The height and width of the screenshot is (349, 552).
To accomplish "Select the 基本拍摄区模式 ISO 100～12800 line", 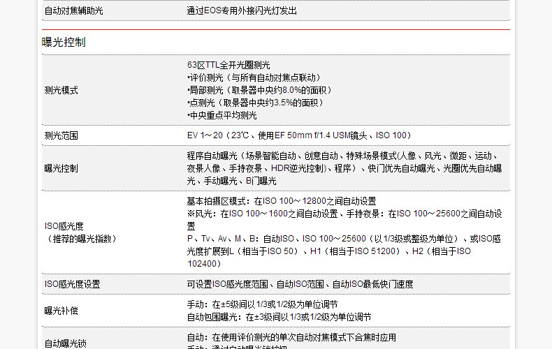I will pos(282,201).
